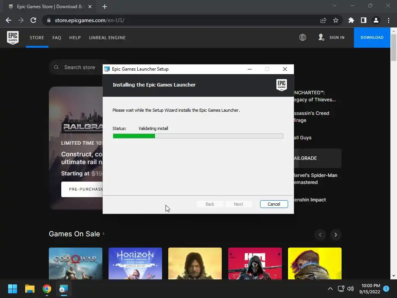
Task: Expand the Games On Sale heading chevron
Action: point(104,234)
